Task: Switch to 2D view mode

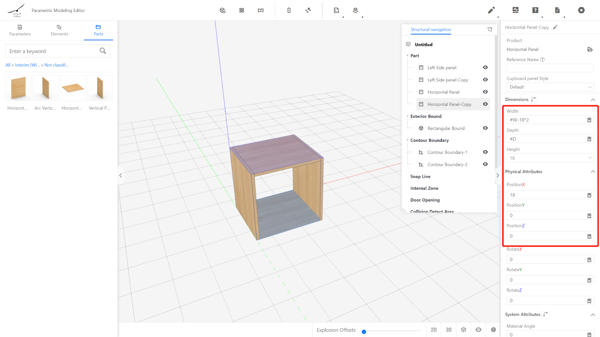Action: point(433,330)
